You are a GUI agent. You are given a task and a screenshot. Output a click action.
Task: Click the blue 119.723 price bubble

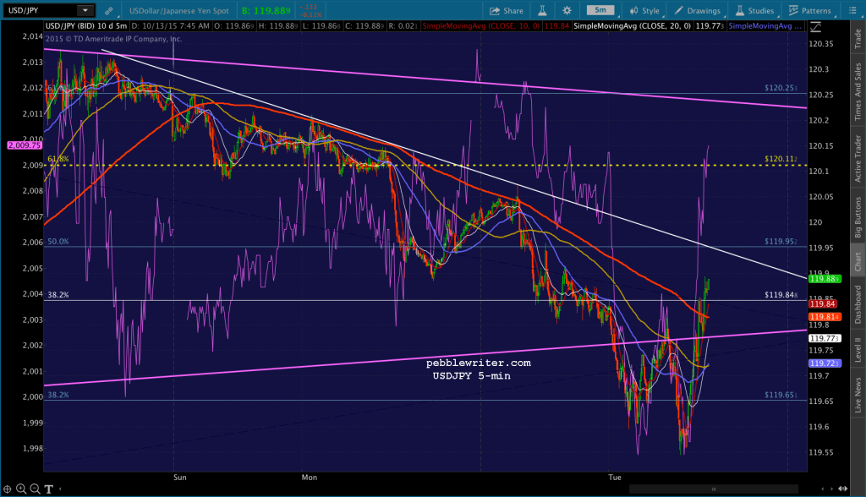point(825,363)
